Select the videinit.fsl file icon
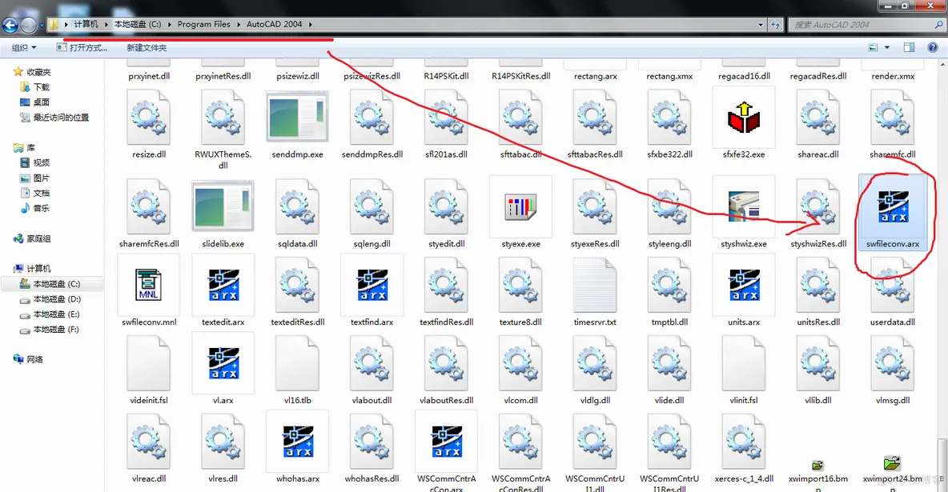The image size is (948, 492). (x=149, y=362)
